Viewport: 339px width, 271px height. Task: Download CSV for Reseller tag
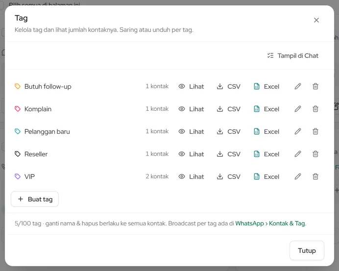click(x=228, y=154)
